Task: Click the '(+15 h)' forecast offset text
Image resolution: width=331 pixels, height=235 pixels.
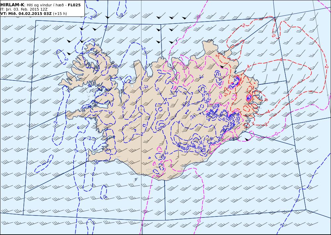Action: point(60,14)
